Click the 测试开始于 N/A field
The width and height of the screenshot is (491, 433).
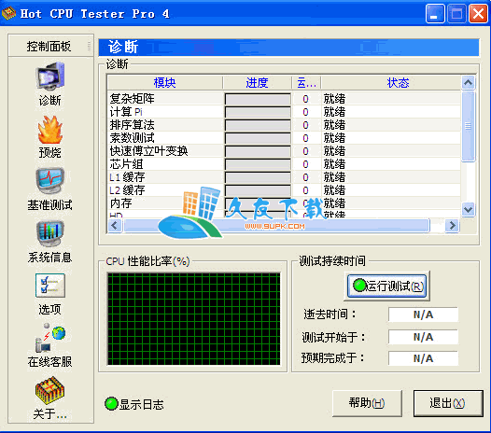(x=424, y=337)
